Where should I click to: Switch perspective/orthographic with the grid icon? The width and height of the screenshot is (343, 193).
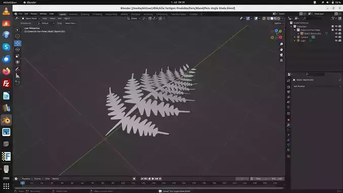(x=281, y=60)
